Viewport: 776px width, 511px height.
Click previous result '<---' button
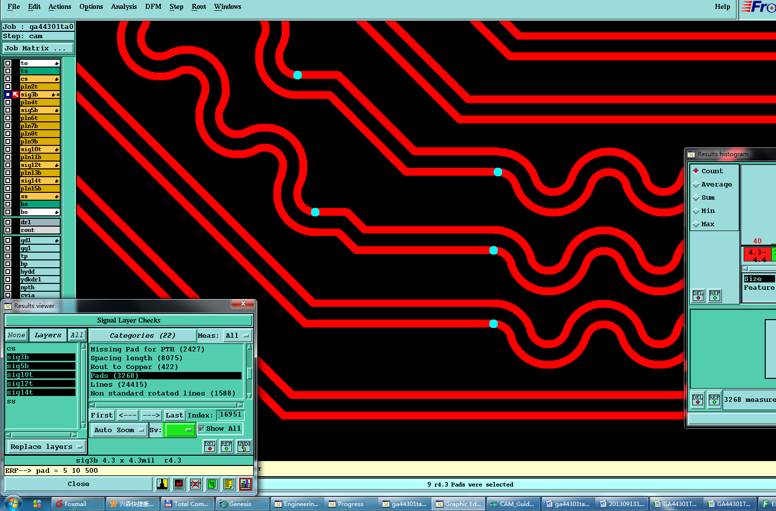pyautogui.click(x=128, y=415)
